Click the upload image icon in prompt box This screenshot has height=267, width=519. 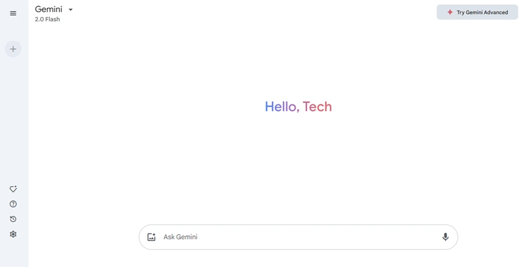(x=151, y=237)
